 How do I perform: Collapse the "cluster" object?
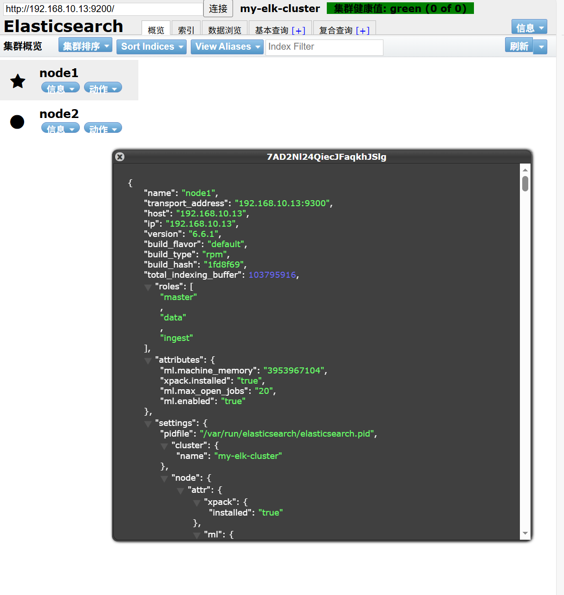pyautogui.click(x=164, y=446)
